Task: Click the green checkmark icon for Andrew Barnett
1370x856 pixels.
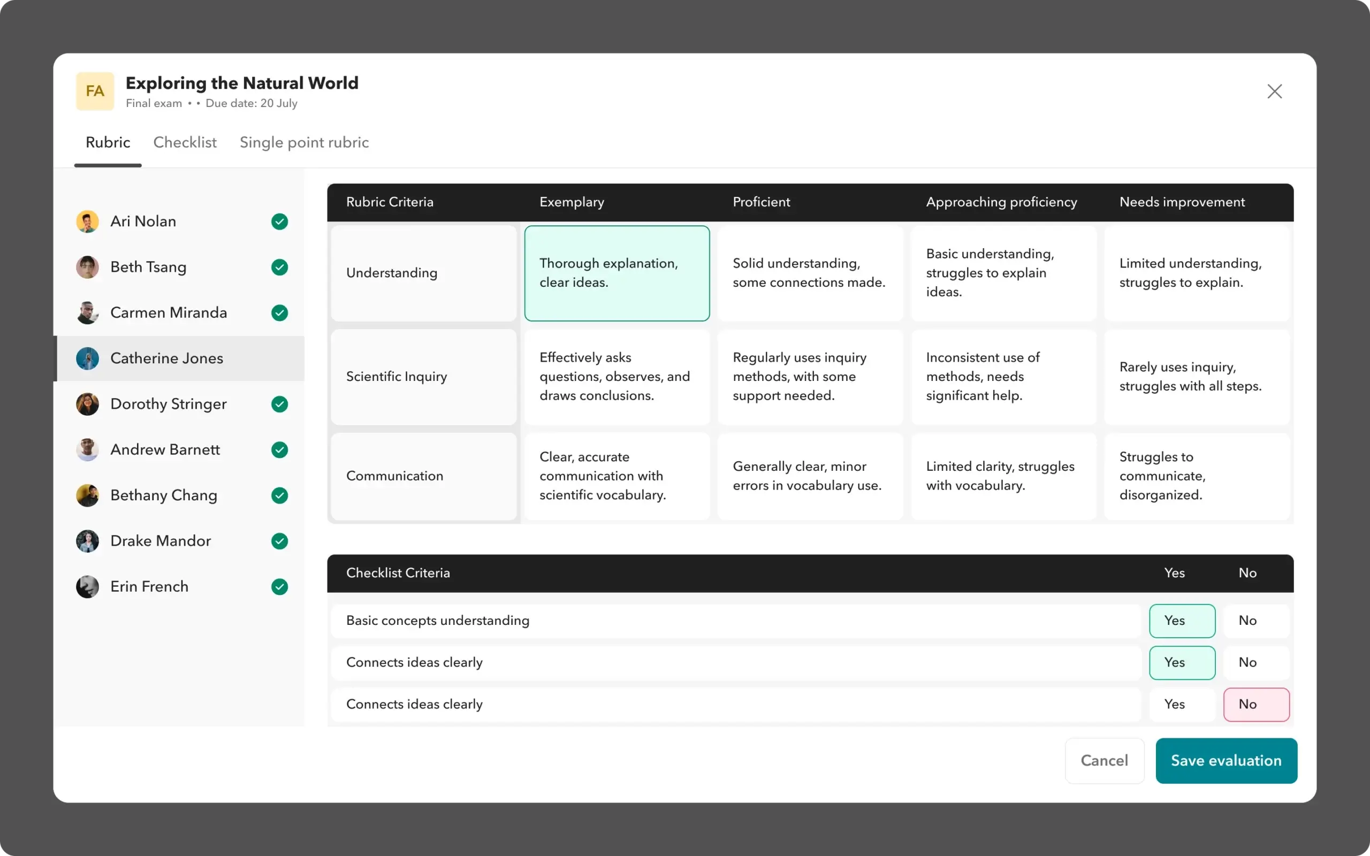Action: click(x=279, y=450)
